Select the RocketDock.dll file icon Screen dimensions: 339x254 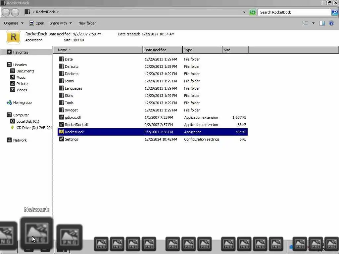pos(61,125)
